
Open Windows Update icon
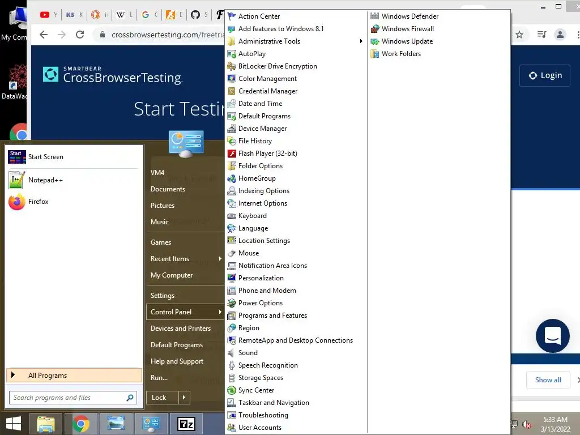click(375, 41)
